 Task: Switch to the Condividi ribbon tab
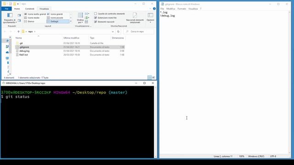click(x=29, y=9)
